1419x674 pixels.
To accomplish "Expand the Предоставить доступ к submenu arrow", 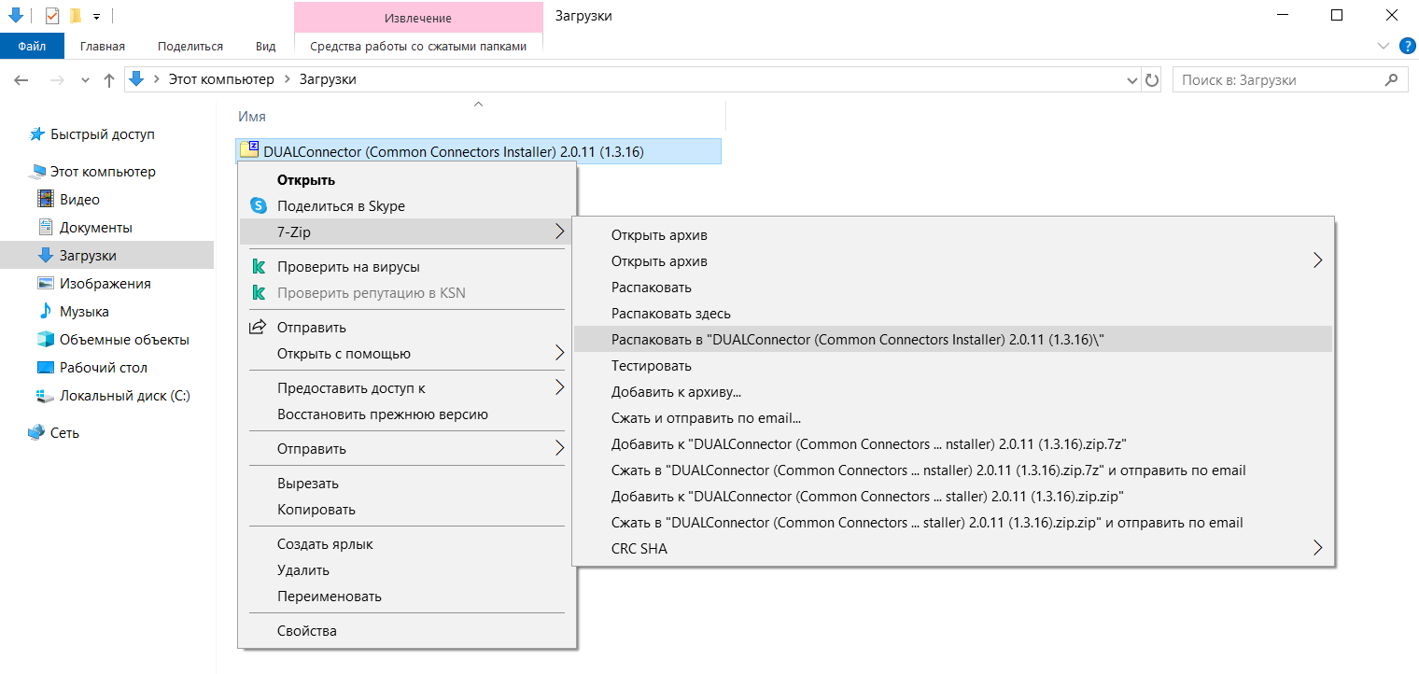I will (x=559, y=387).
